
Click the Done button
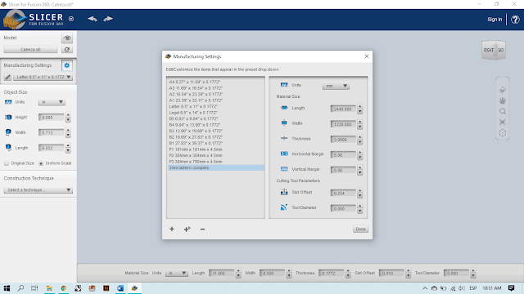pos(360,229)
